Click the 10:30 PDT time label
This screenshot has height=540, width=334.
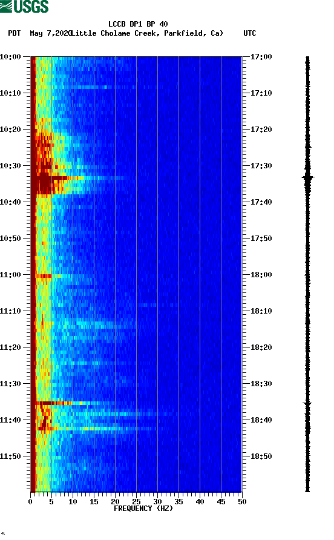(11, 166)
